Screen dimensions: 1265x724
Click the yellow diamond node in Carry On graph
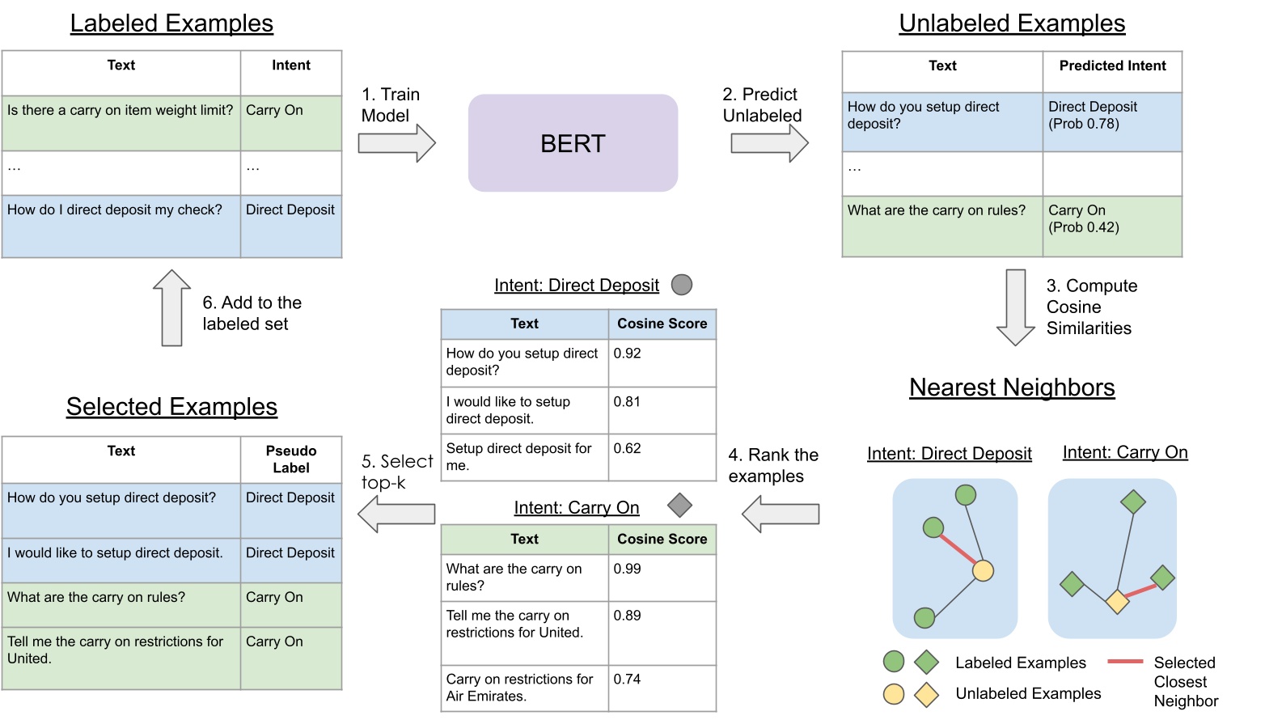[x=1117, y=602]
